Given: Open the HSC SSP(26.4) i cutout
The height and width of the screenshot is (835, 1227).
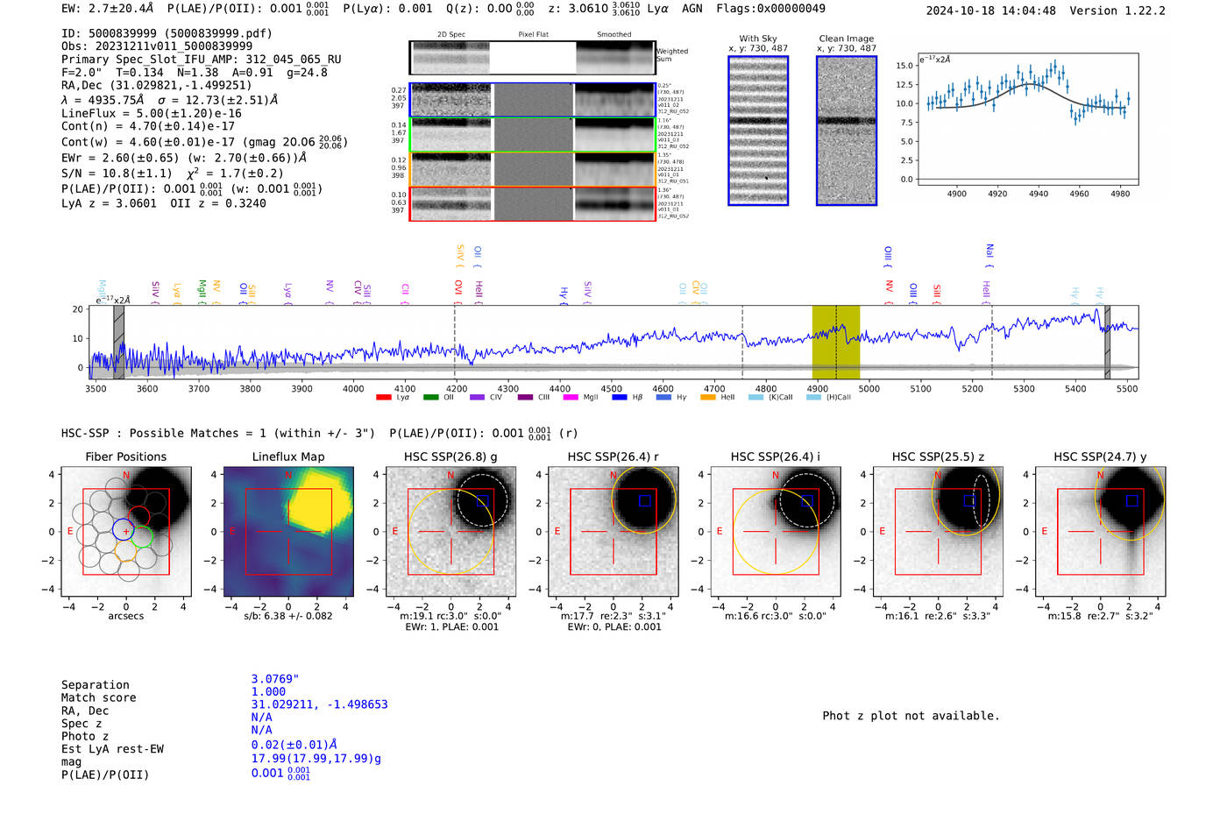Looking at the screenshot, I should [x=776, y=531].
